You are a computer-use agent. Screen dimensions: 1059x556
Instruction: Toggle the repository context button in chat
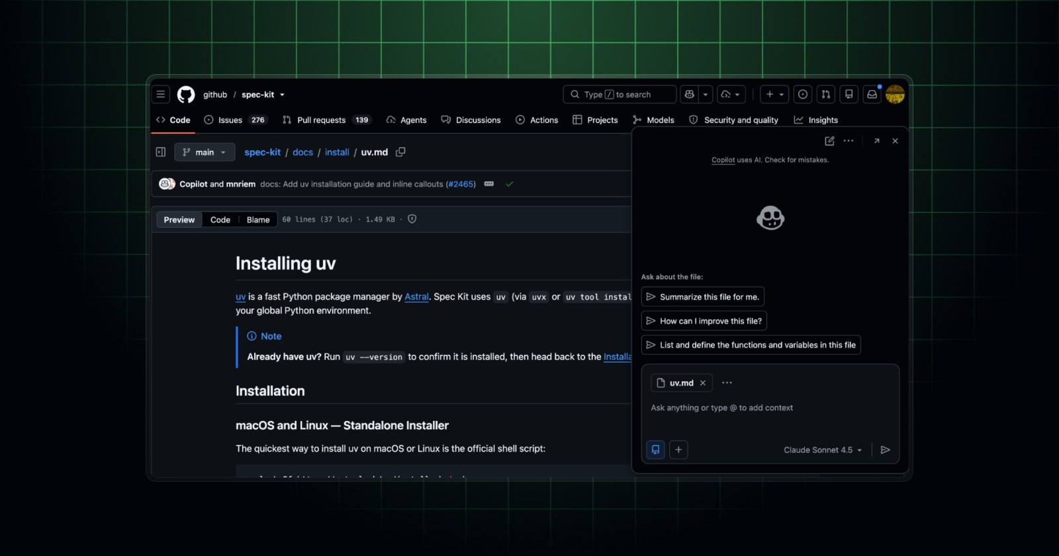(655, 450)
